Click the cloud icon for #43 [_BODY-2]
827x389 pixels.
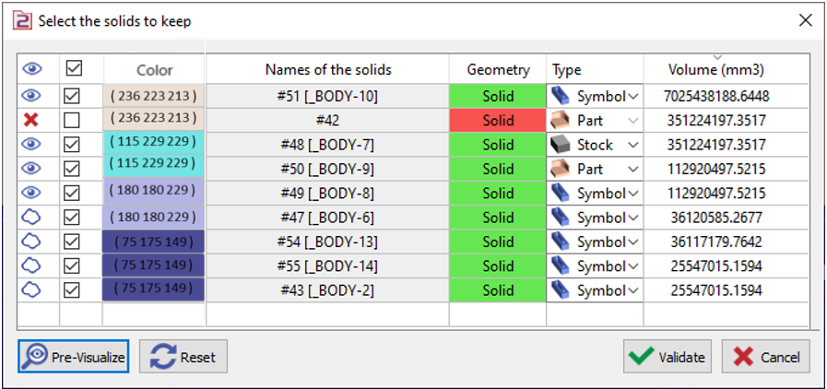pyautogui.click(x=31, y=289)
